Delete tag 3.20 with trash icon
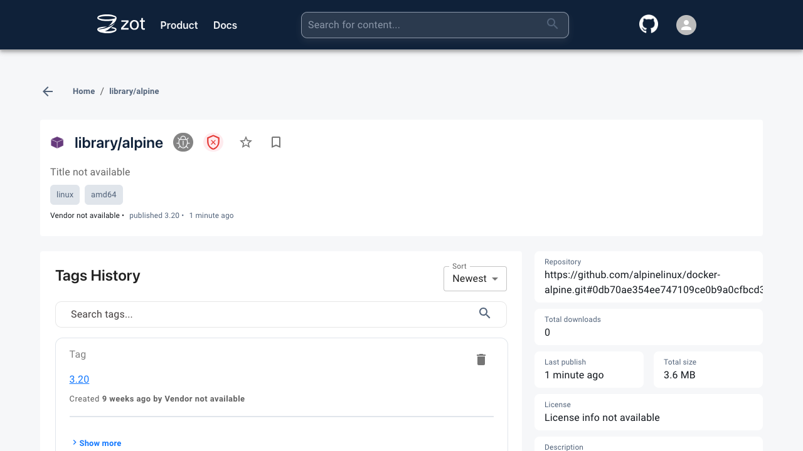The width and height of the screenshot is (803, 451). tap(481, 360)
